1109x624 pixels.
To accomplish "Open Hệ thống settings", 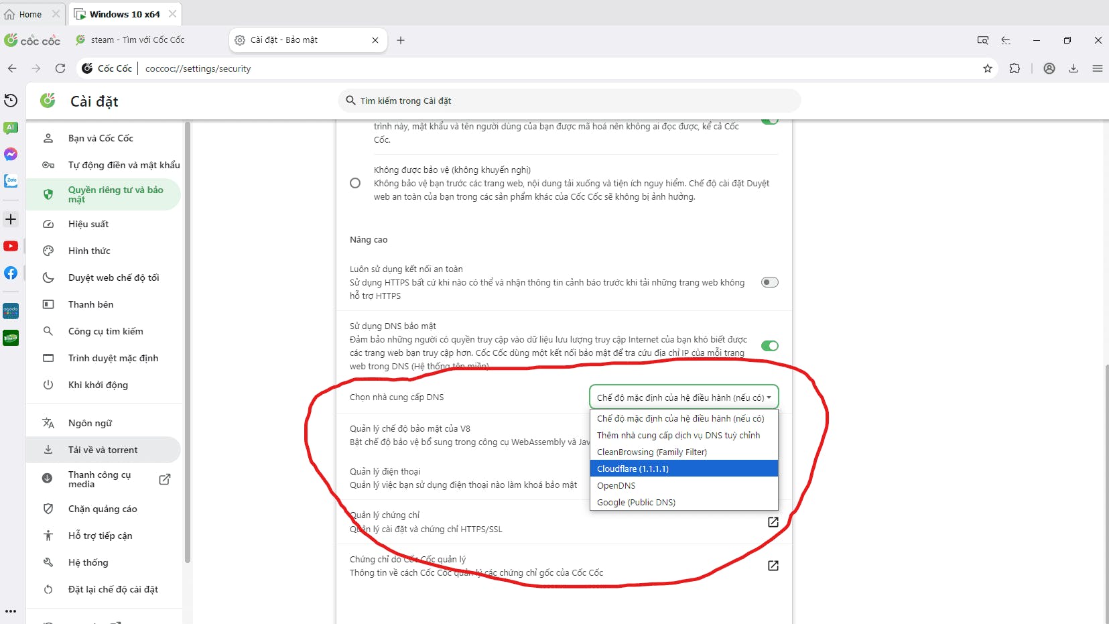I will click(x=104, y=562).
